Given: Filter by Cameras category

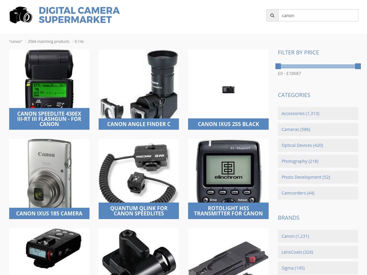Looking at the screenshot, I should [318, 129].
